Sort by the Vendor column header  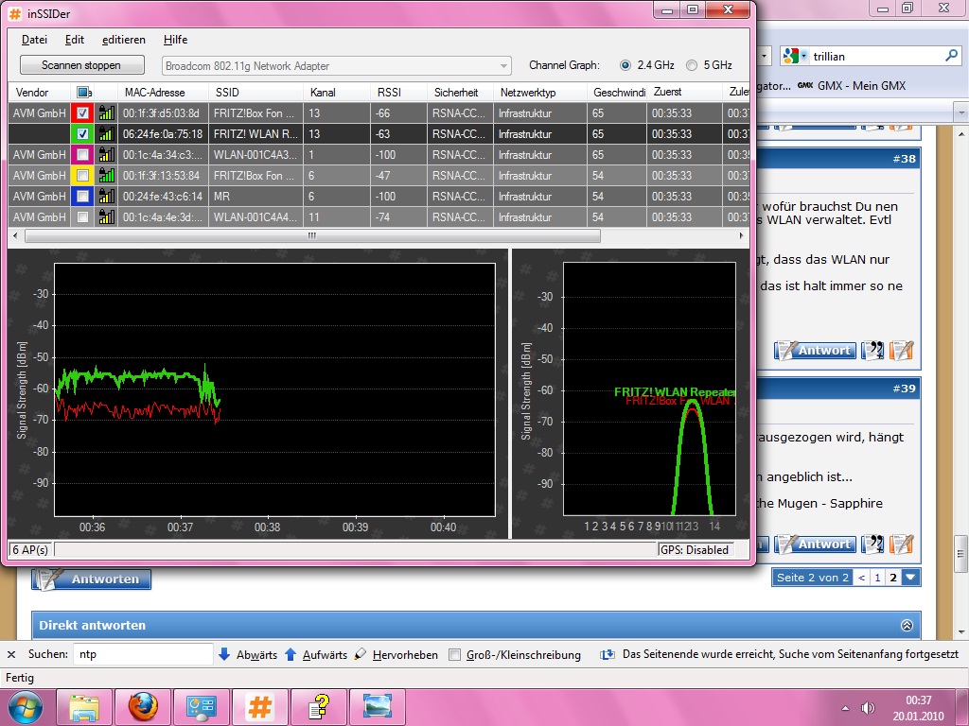click(x=39, y=93)
